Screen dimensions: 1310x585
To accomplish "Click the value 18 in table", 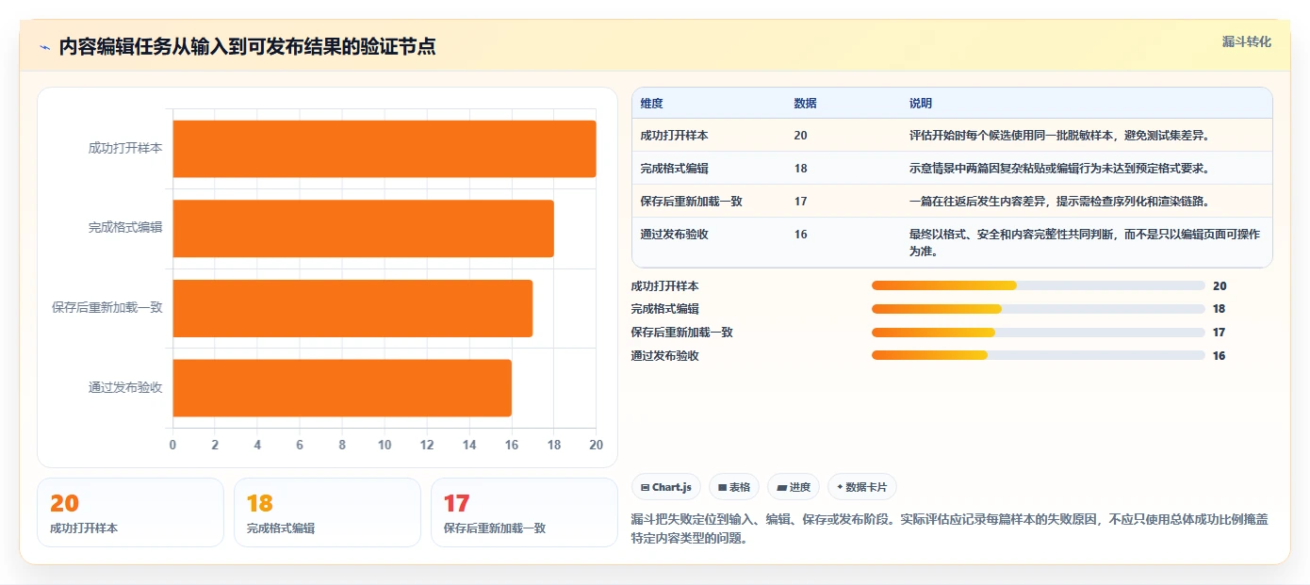I will pyautogui.click(x=801, y=168).
